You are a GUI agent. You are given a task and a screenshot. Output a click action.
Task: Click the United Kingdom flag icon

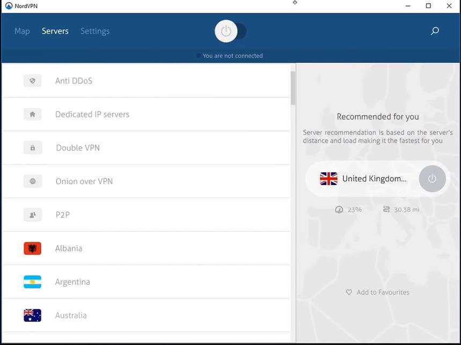coord(328,179)
